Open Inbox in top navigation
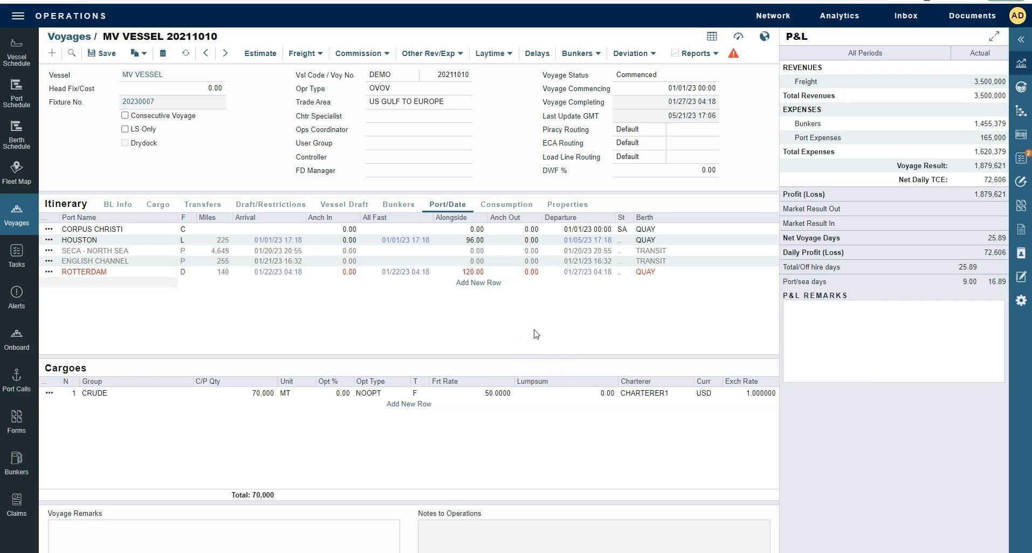 (906, 16)
